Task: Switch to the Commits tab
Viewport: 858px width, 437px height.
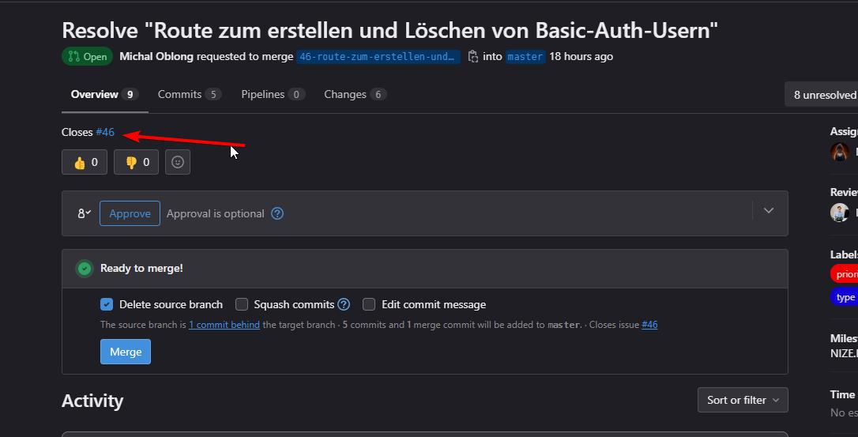Action: [x=189, y=94]
